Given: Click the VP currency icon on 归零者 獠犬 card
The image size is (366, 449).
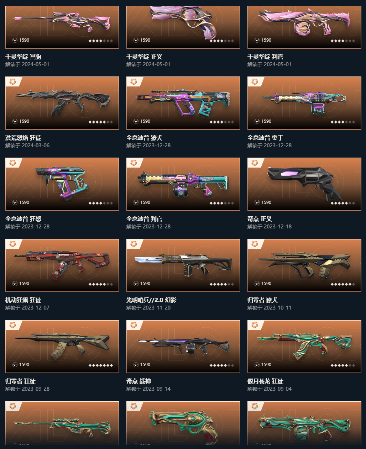Looking at the screenshot, I should pyautogui.click(x=257, y=284).
